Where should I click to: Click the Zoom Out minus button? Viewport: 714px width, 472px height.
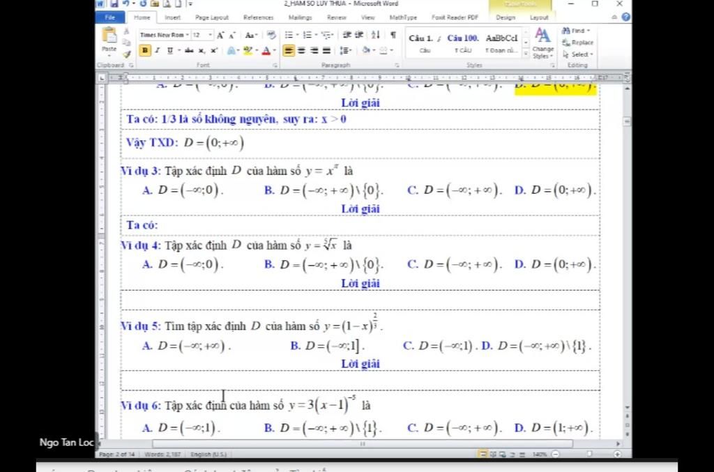555,455
